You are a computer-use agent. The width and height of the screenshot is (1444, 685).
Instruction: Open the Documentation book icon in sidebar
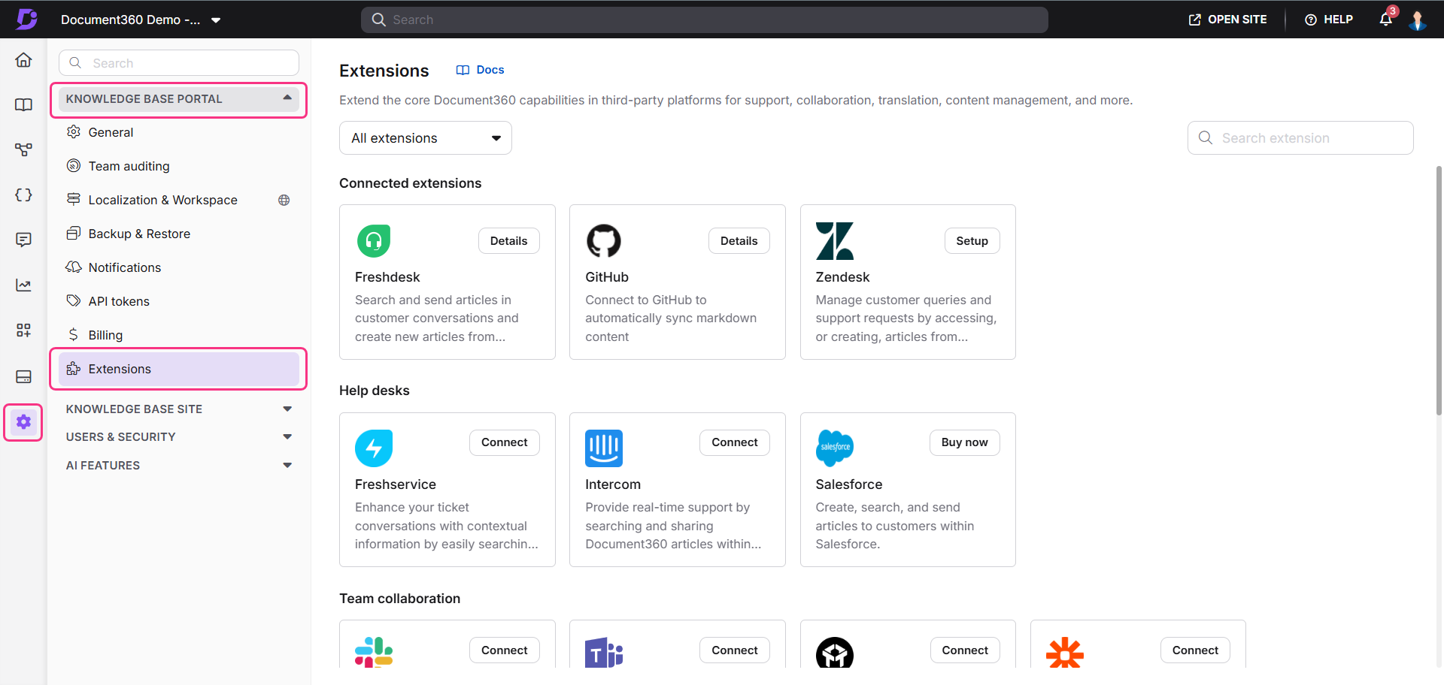point(23,104)
